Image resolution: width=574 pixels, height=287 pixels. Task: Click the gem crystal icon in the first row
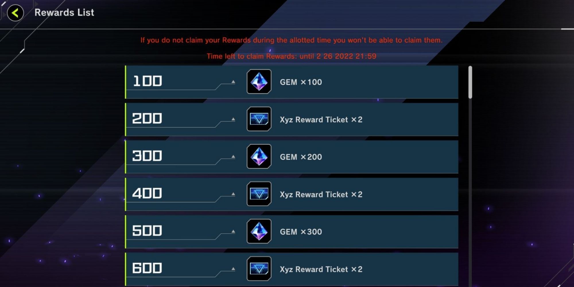259,82
